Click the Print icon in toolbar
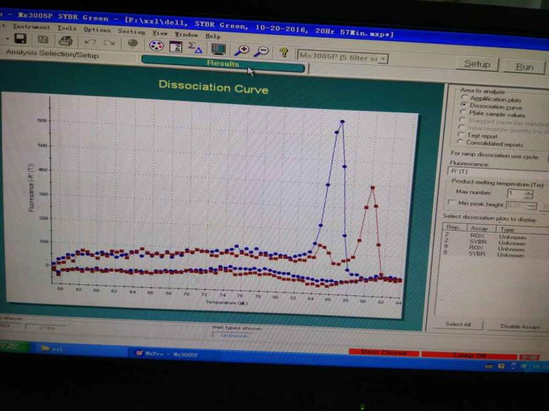The width and height of the screenshot is (549, 411). 65,41
